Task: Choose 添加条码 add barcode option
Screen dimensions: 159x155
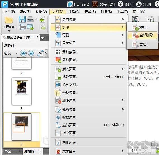Action: tap(88, 52)
